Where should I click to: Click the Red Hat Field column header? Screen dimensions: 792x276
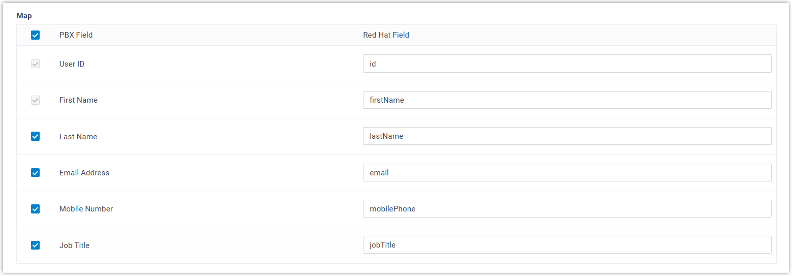tap(386, 35)
